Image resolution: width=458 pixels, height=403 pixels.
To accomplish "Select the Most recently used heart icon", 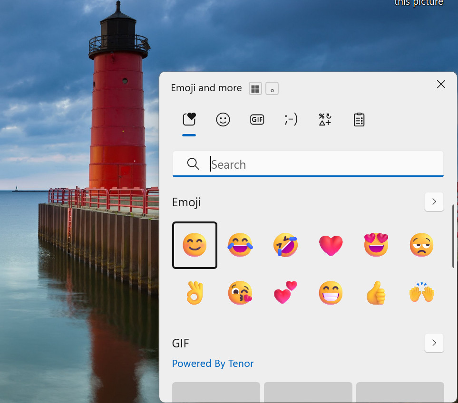I will (x=189, y=119).
